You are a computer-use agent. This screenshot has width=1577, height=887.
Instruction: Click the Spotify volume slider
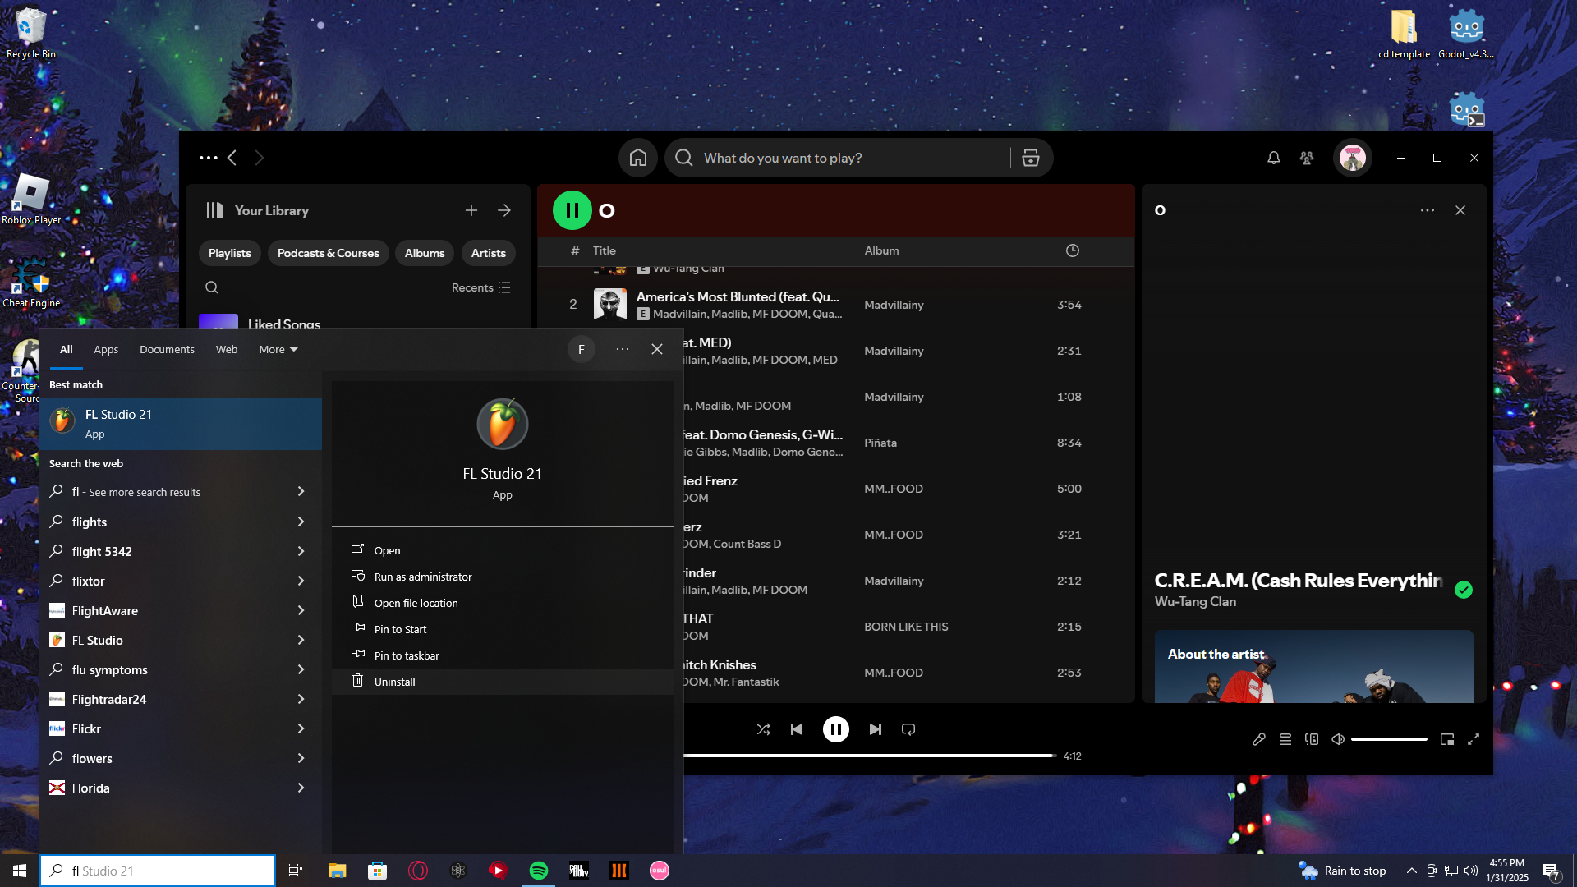[x=1388, y=739]
